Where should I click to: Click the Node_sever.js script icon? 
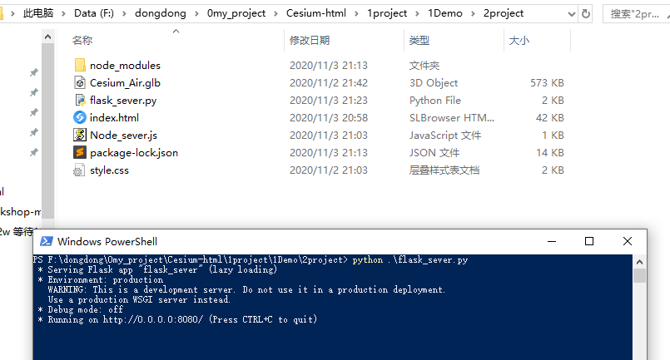tap(80, 135)
